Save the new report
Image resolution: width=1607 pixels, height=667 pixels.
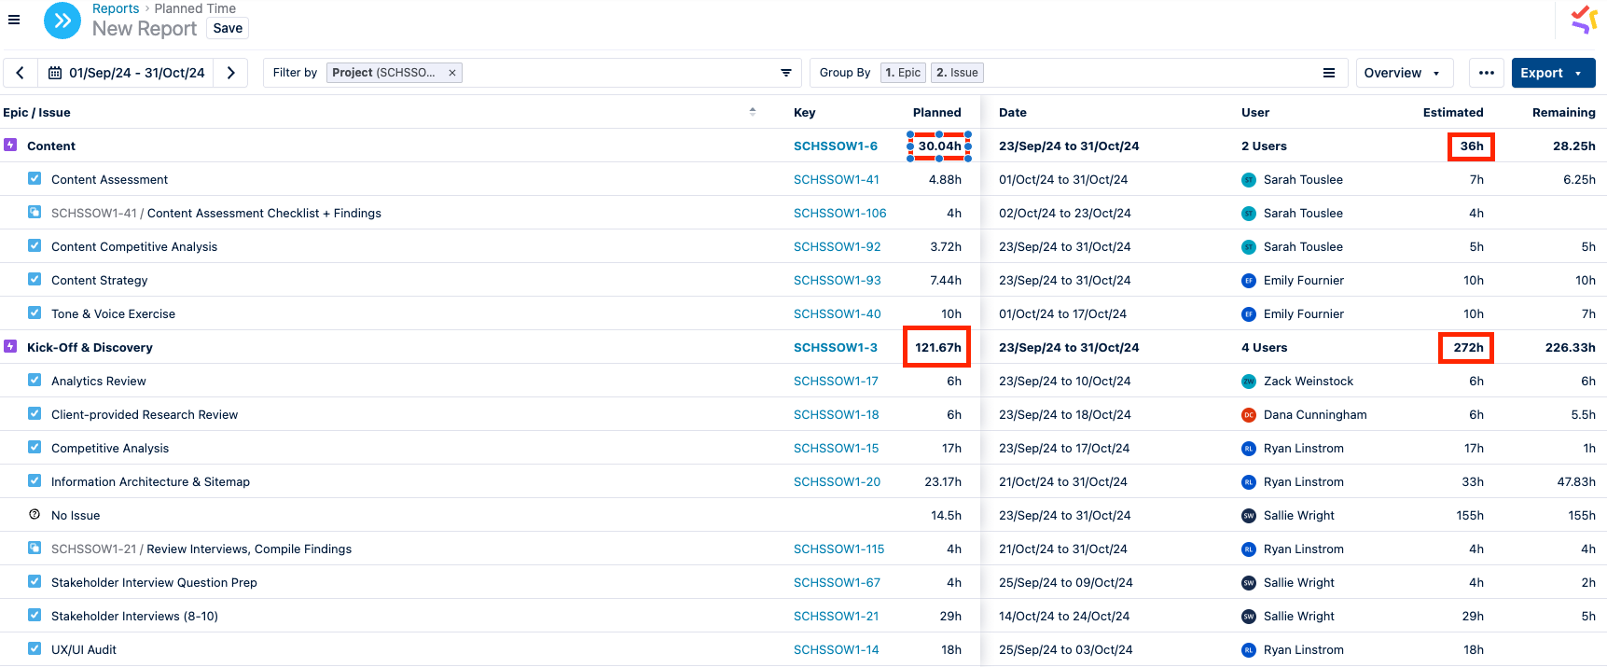point(228,28)
